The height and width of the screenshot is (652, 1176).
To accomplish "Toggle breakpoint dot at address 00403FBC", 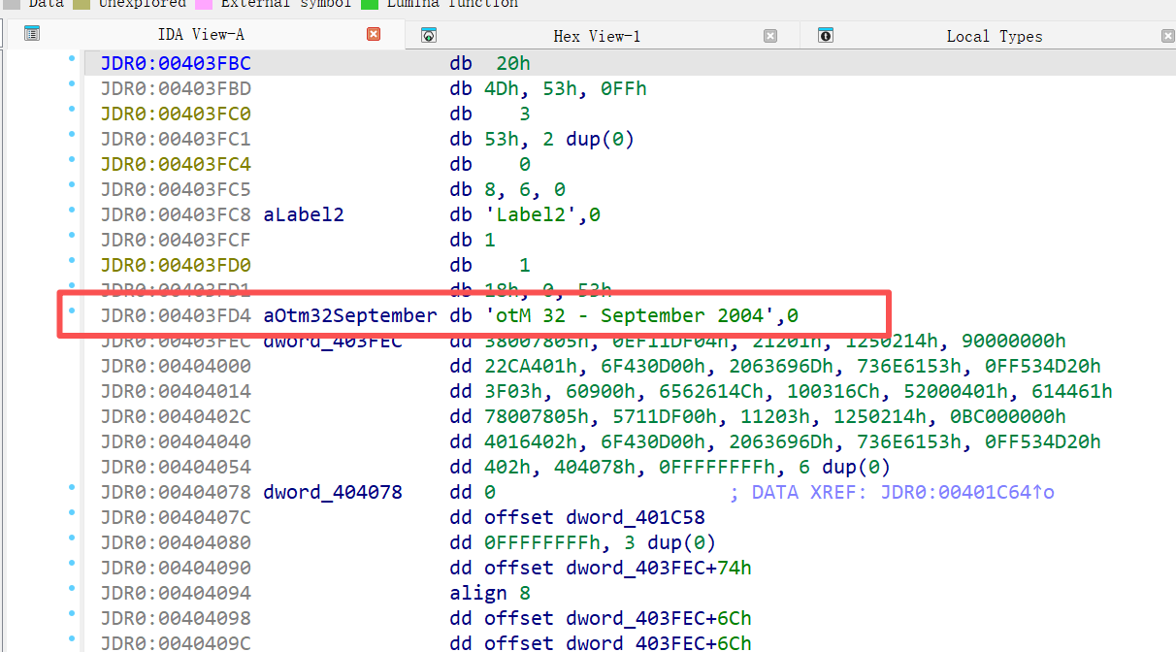I will click(x=72, y=59).
